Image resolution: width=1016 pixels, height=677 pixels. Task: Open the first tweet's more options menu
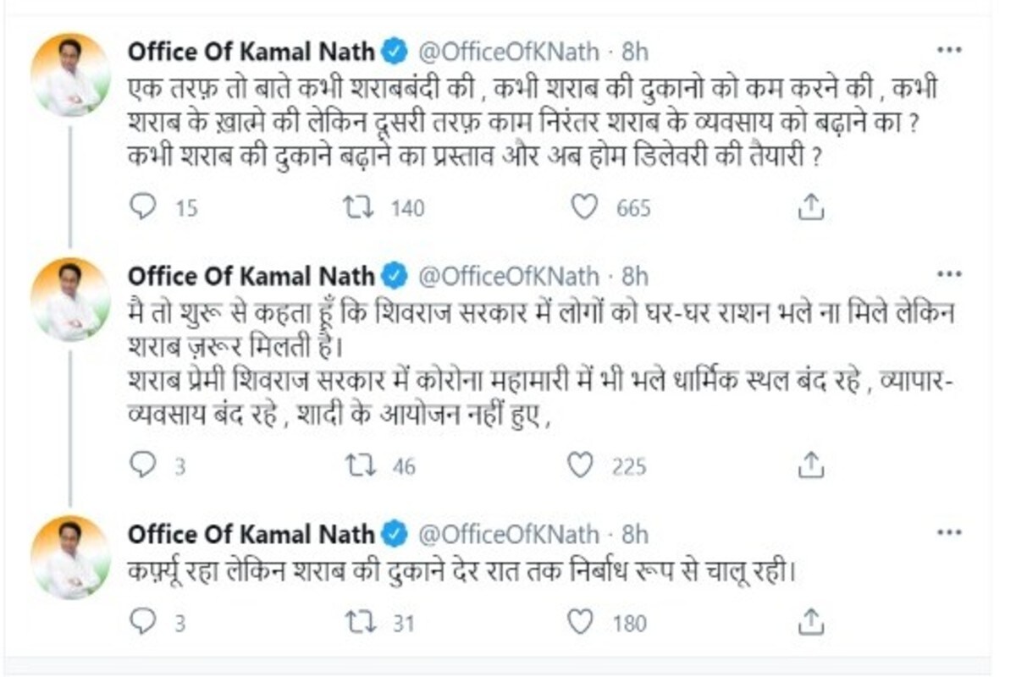(x=950, y=50)
